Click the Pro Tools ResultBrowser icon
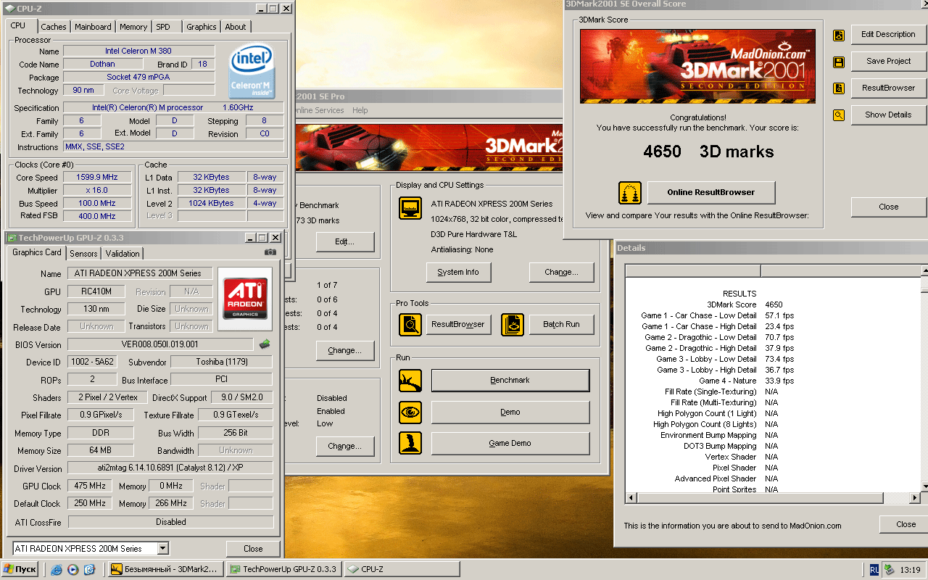The height and width of the screenshot is (580, 928). (410, 324)
